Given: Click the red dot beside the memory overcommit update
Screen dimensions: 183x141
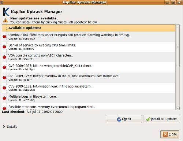Looking at the screenshot, I should (x=4, y=108).
